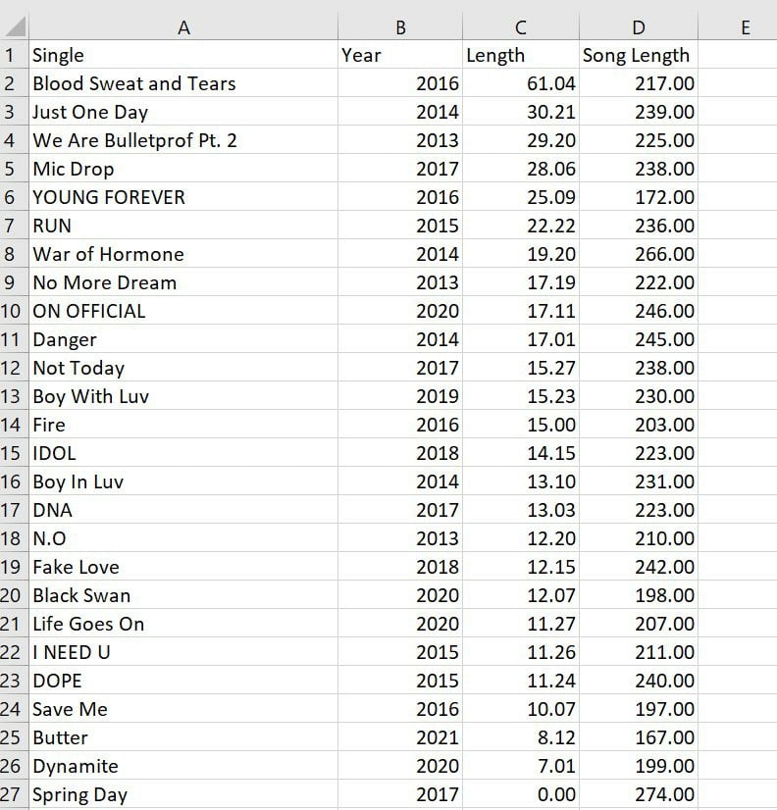This screenshot has width=777, height=810.
Task: Select row 1 header
Action: (x=13, y=55)
